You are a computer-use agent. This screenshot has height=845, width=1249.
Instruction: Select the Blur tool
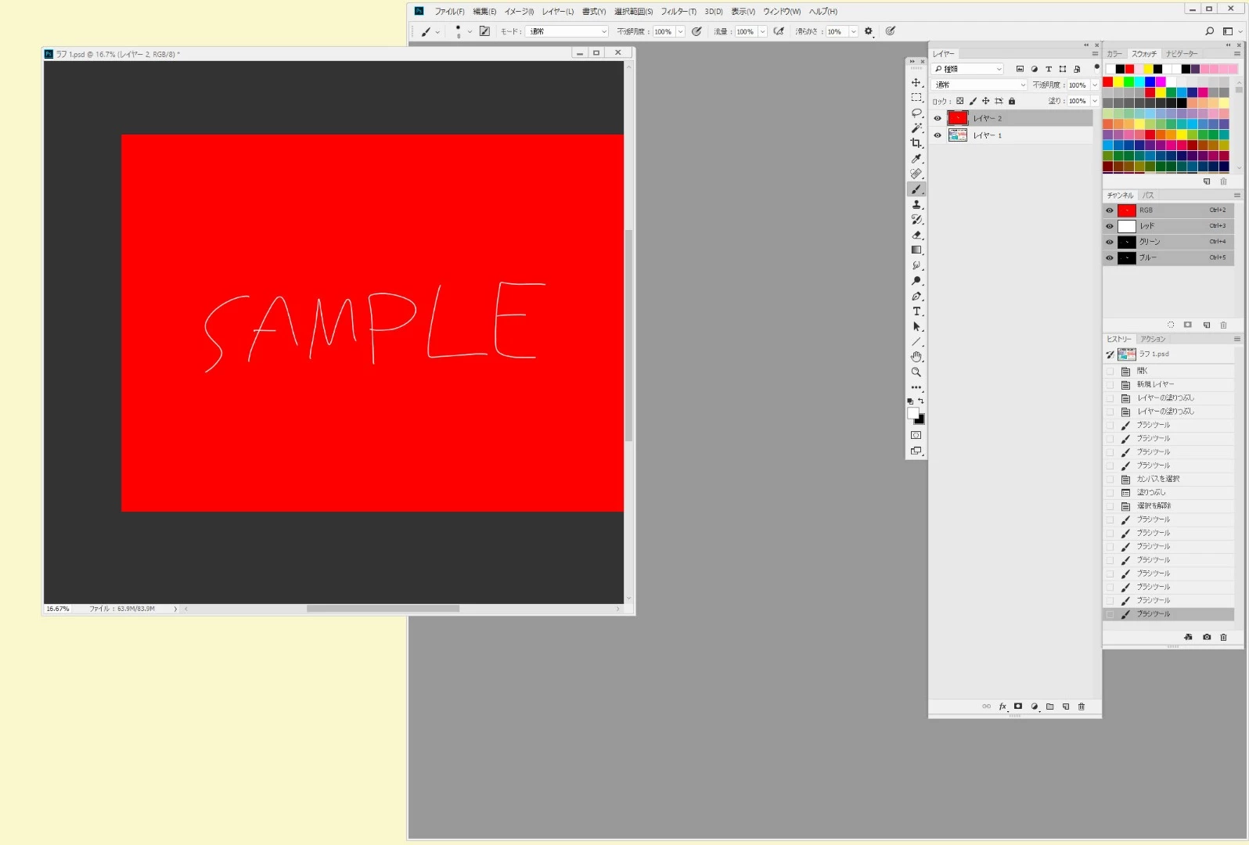[916, 265]
